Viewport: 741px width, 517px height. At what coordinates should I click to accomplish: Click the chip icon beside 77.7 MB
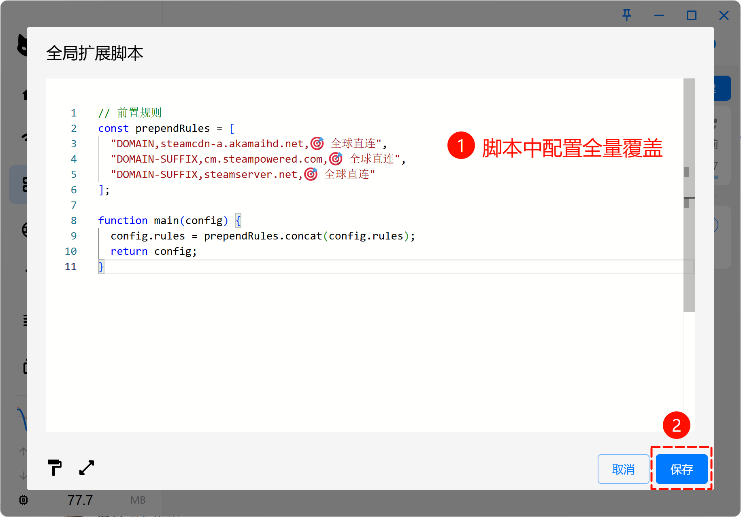coord(23,500)
